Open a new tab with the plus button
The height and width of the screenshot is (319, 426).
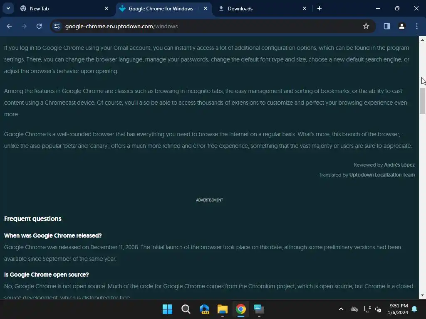[319, 8]
